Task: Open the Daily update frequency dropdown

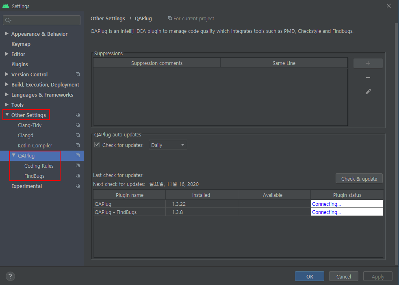Action: click(x=168, y=145)
